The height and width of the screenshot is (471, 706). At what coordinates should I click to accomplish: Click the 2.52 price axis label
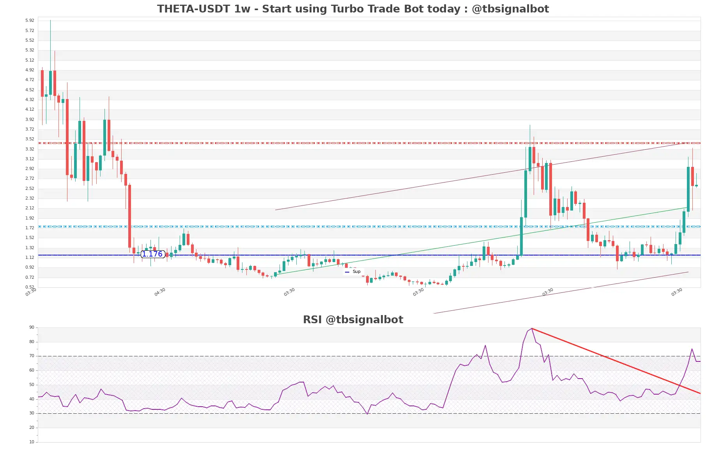pyautogui.click(x=30, y=188)
